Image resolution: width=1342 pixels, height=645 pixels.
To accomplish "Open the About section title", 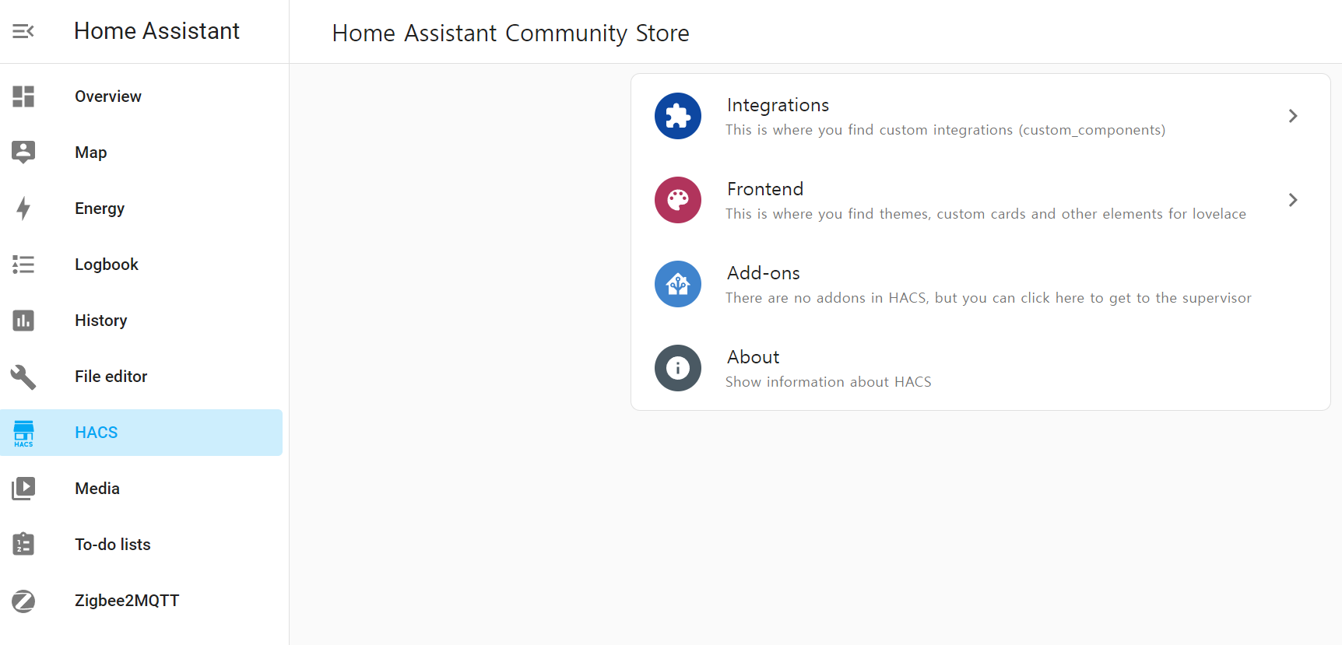I will click(753, 357).
